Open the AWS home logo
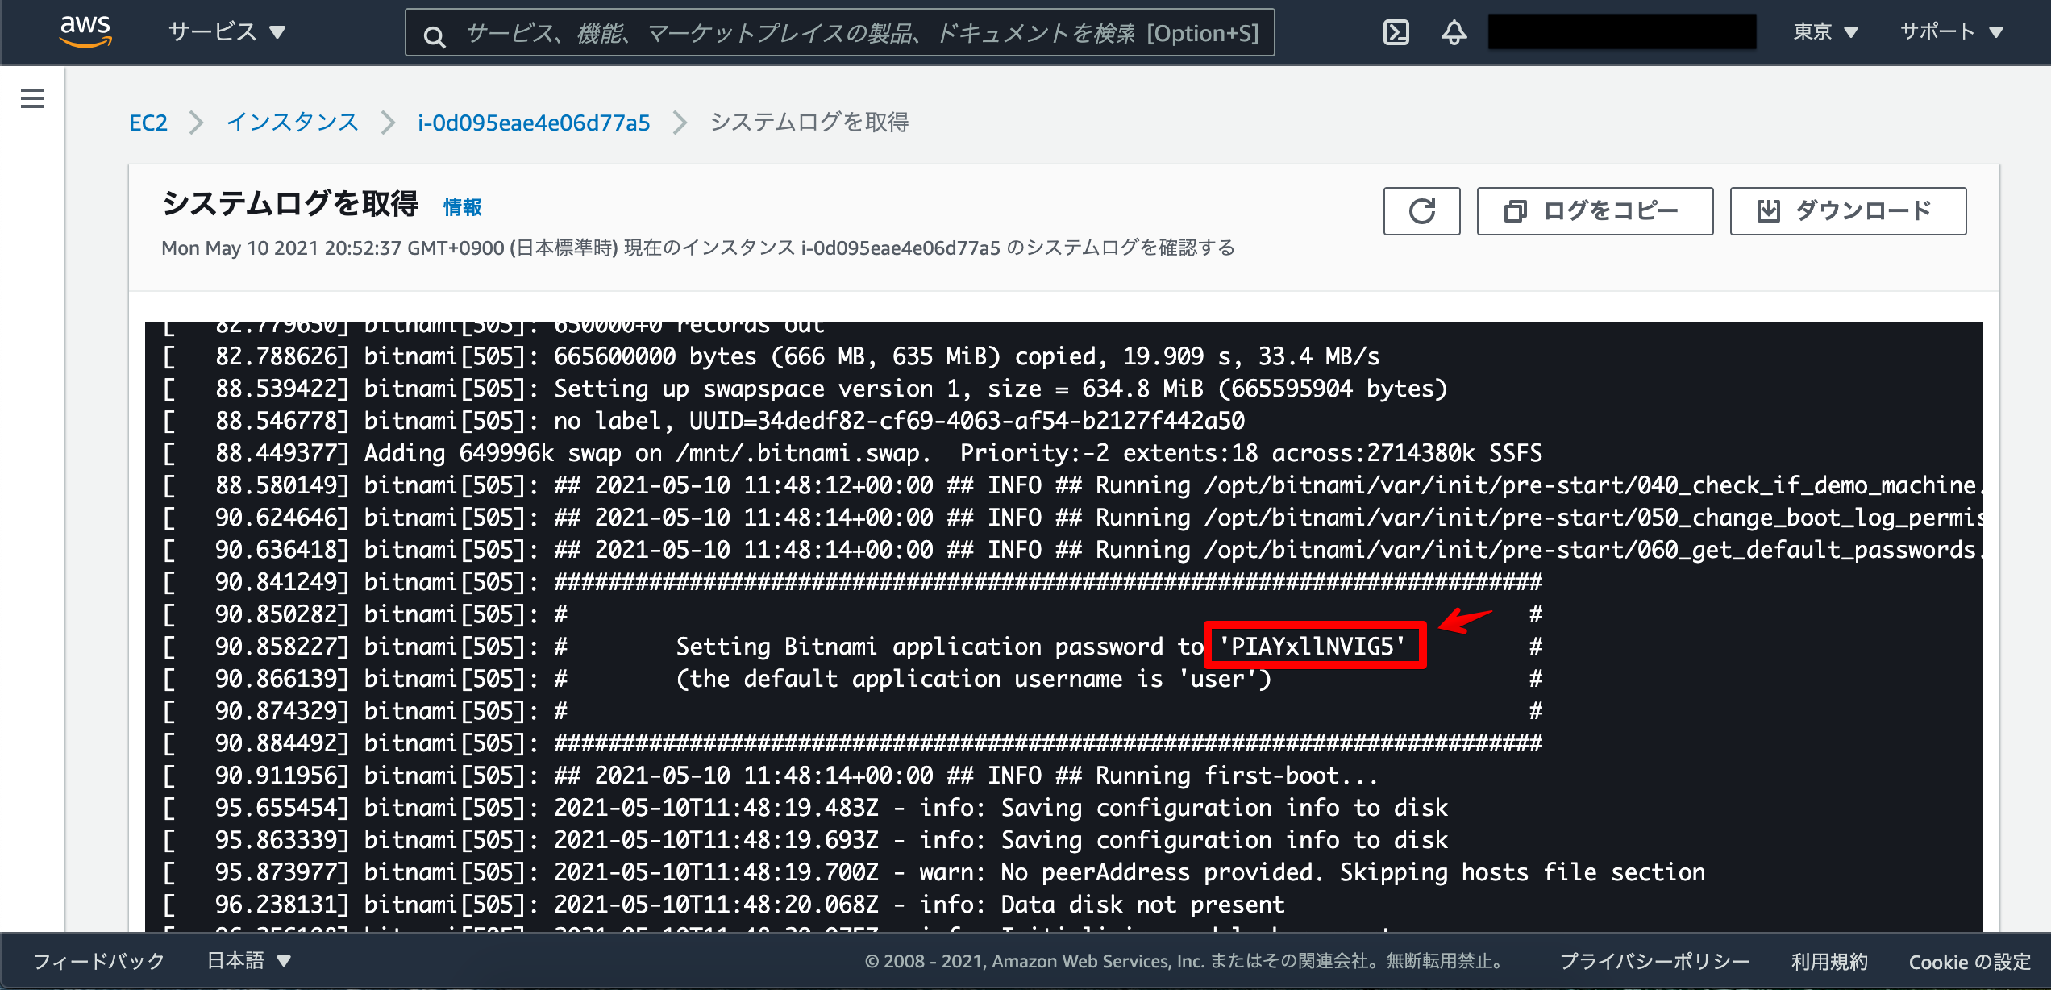 coord(85,31)
